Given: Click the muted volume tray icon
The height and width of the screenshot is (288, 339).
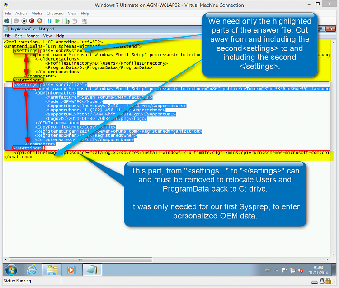Looking at the screenshot, I should [x=301, y=270].
